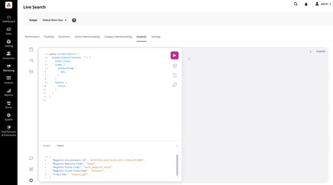Screen dimensions: 333x185
Task: Add a new query tab with plus
Action: tap(311, 52)
